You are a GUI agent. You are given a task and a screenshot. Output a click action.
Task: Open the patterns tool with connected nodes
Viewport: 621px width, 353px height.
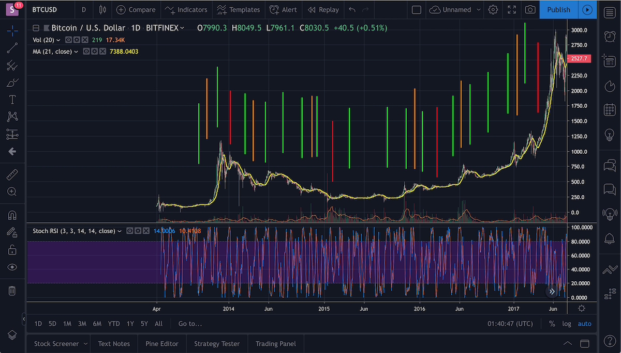tap(12, 117)
